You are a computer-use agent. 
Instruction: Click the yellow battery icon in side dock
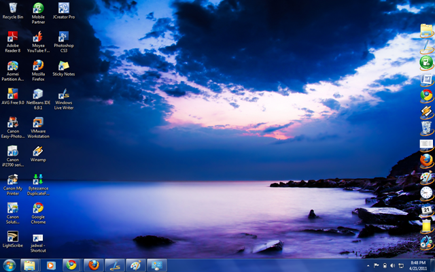click(426, 226)
